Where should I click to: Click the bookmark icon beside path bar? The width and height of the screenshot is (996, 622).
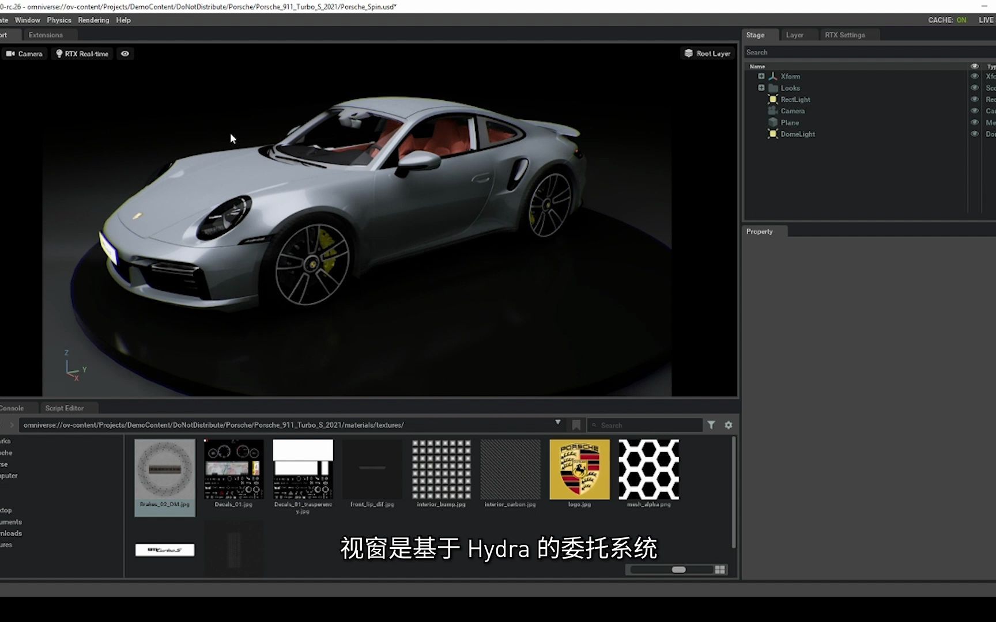(576, 425)
